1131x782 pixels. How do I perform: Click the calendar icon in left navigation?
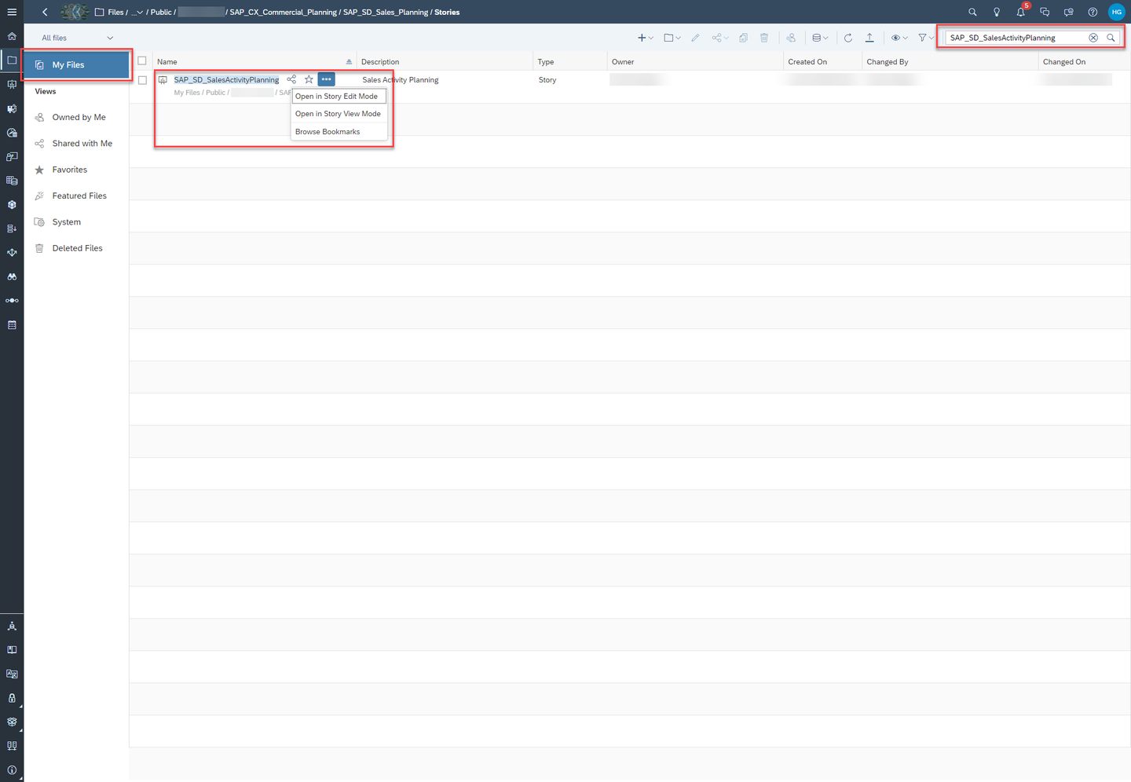(x=12, y=325)
